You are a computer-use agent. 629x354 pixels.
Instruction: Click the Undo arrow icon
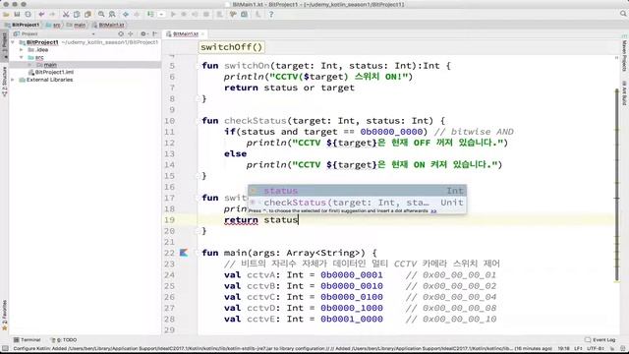[x=41, y=15]
